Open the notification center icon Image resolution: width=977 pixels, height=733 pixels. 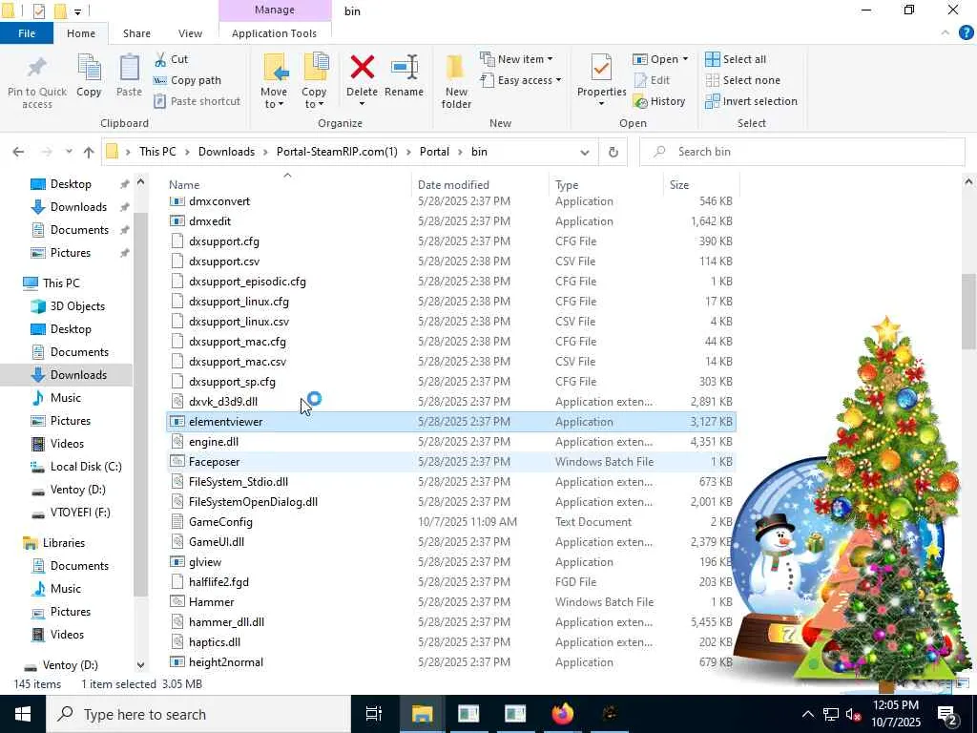[947, 714]
